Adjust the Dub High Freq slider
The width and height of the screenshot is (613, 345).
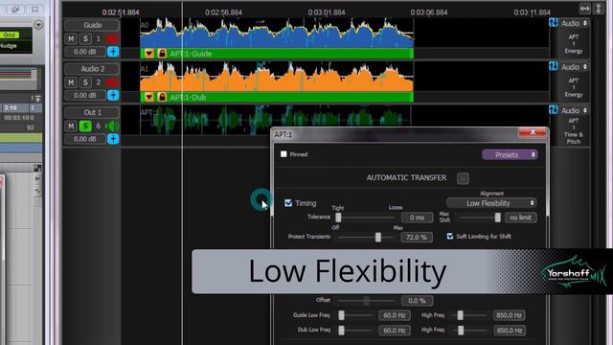[x=461, y=331]
